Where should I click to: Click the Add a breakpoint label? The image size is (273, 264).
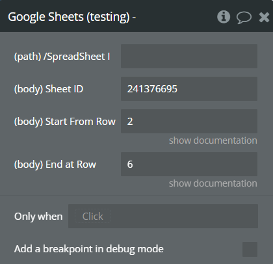point(89,249)
